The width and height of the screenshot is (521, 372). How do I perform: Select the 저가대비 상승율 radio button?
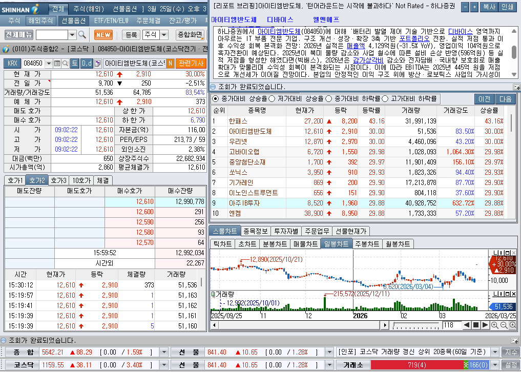(272, 99)
